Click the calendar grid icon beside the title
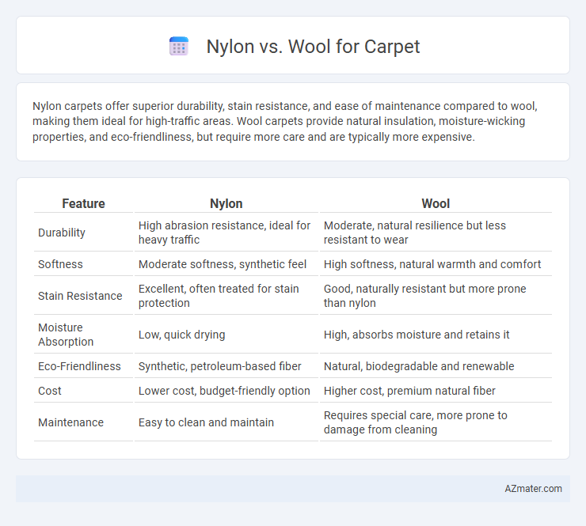The image size is (586, 526). [x=179, y=47]
